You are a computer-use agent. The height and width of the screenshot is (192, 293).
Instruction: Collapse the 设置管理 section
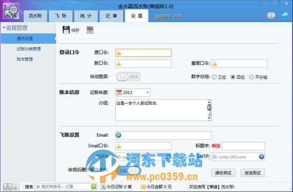pyautogui.click(x=4, y=28)
